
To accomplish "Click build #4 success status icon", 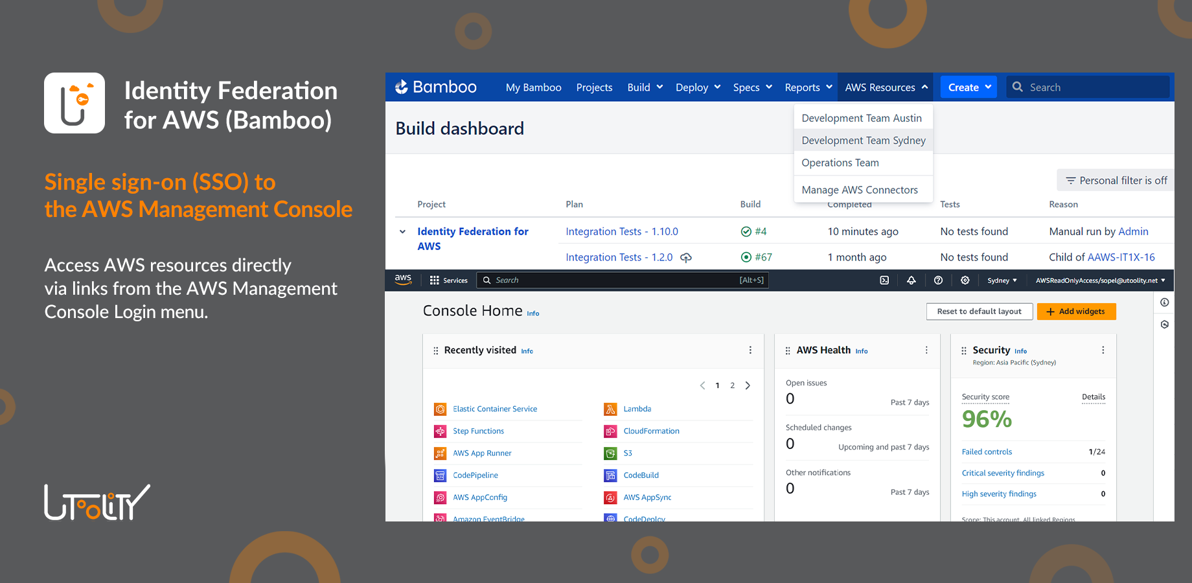I will tap(746, 231).
